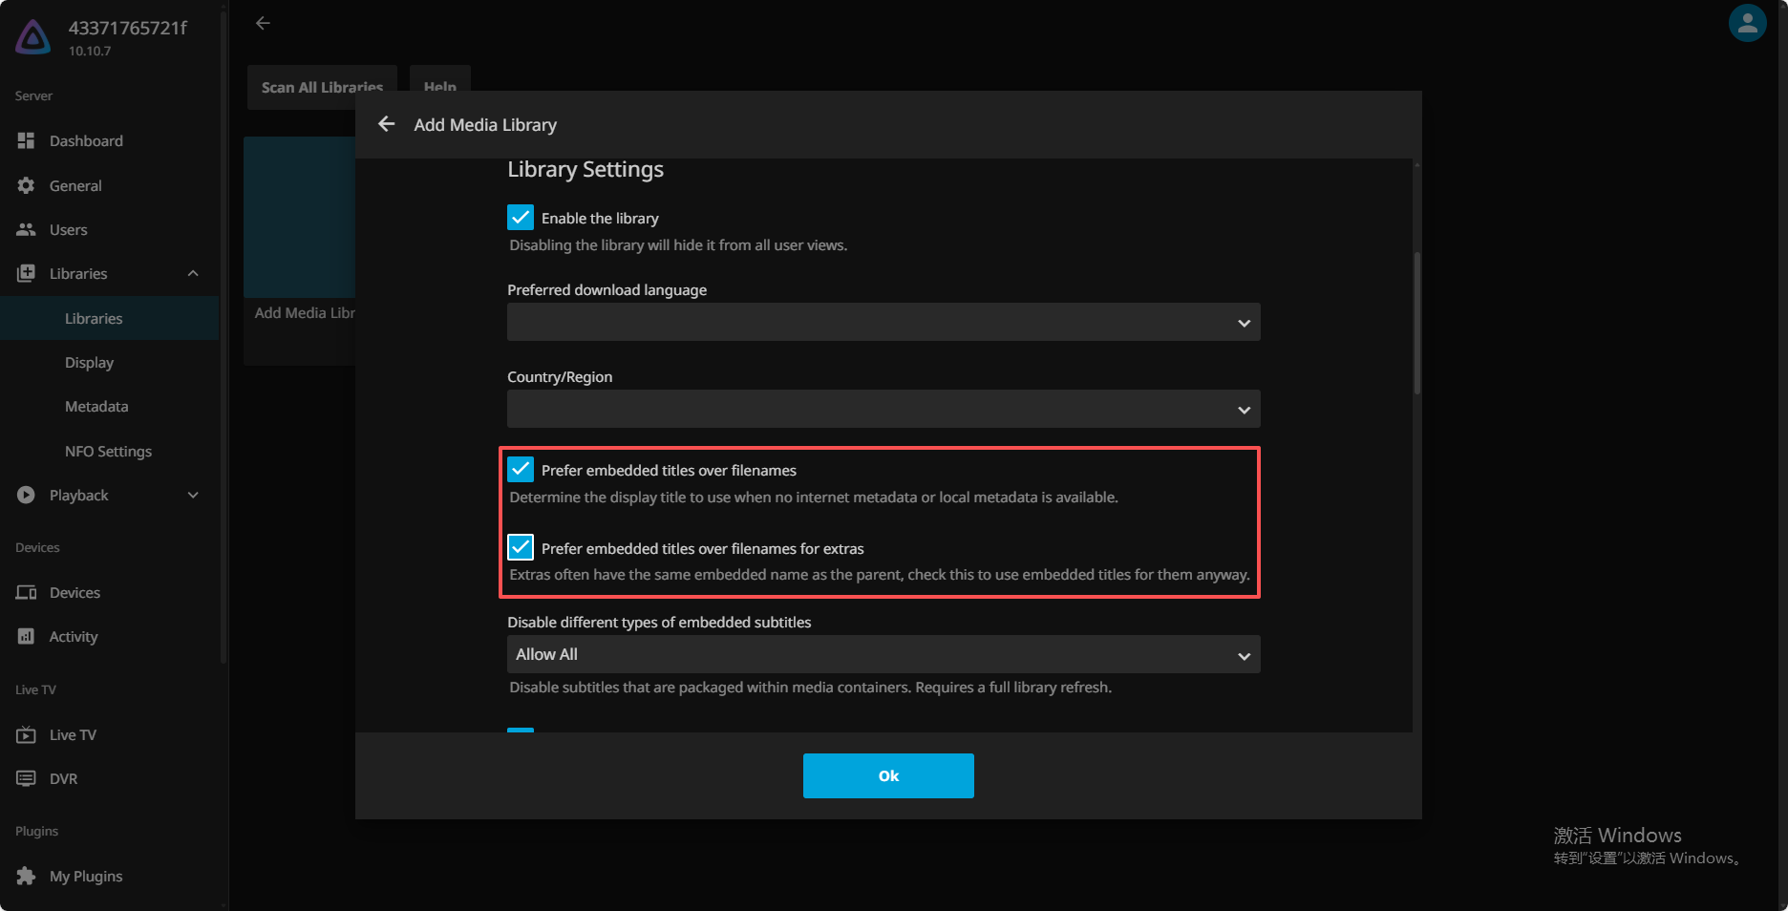Click the General gear icon
Screen dimensions: 1788x911
[x=26, y=185]
